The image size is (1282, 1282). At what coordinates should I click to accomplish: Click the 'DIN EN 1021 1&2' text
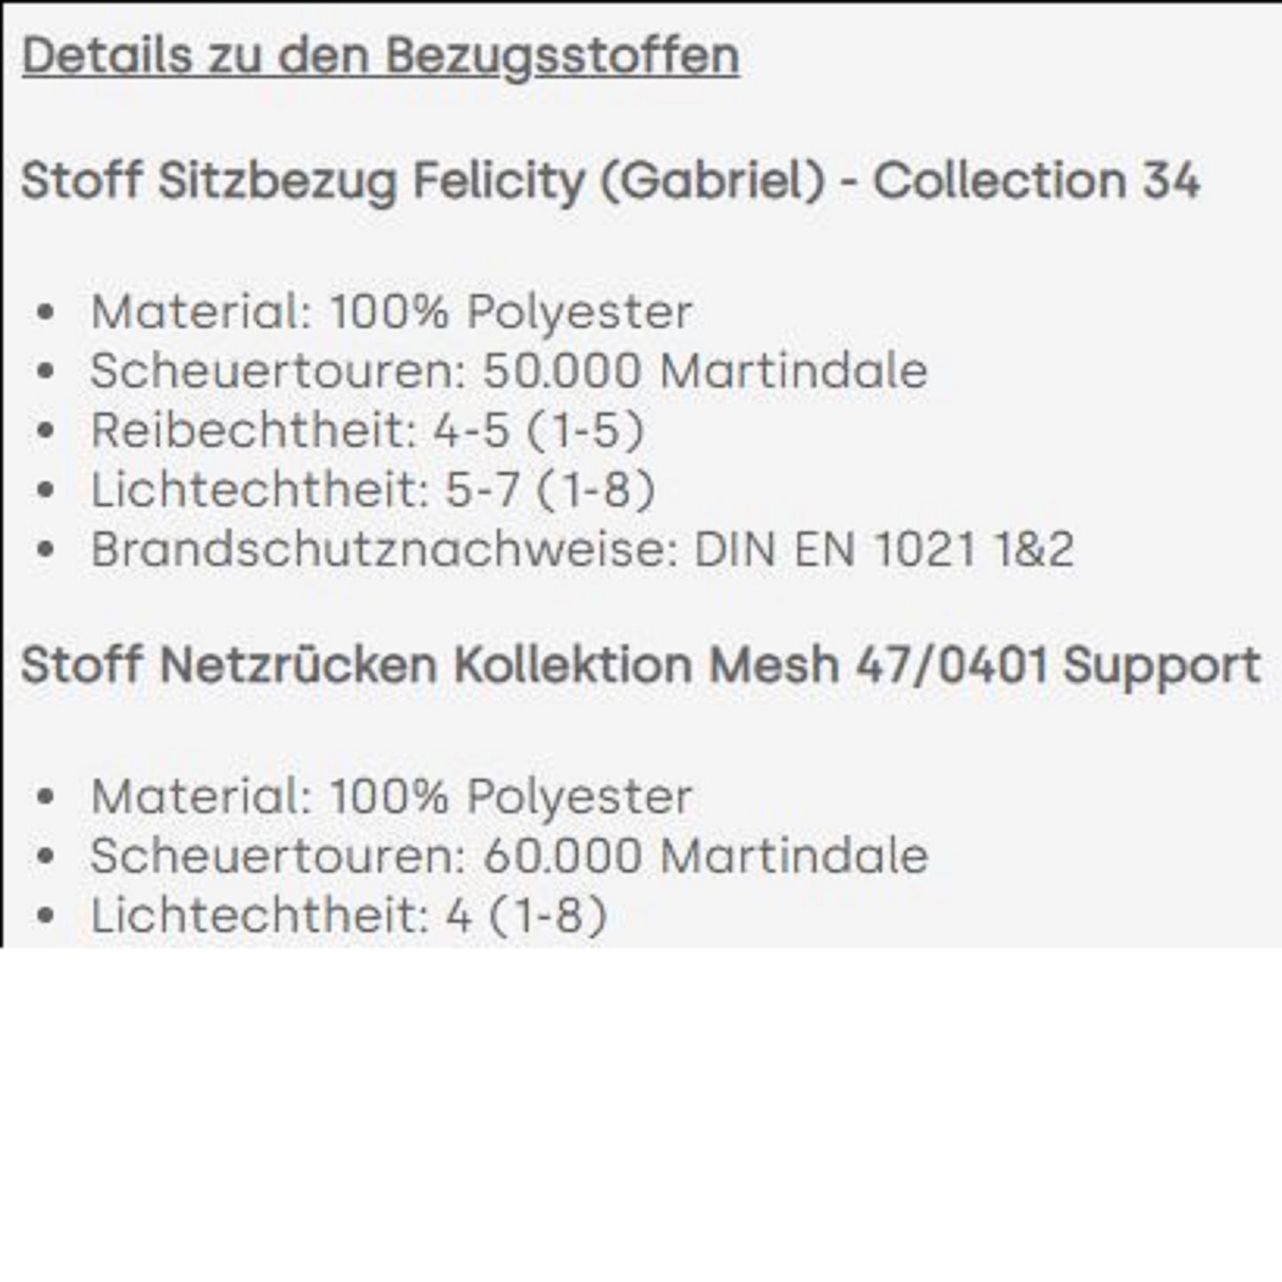coord(884,549)
